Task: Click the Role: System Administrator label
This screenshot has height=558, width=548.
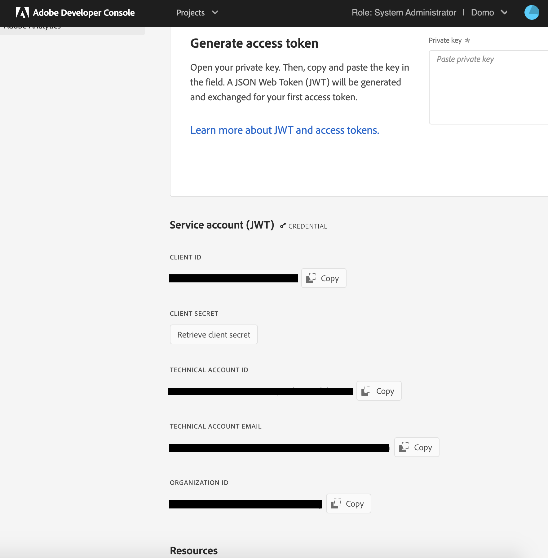Action: coord(404,12)
